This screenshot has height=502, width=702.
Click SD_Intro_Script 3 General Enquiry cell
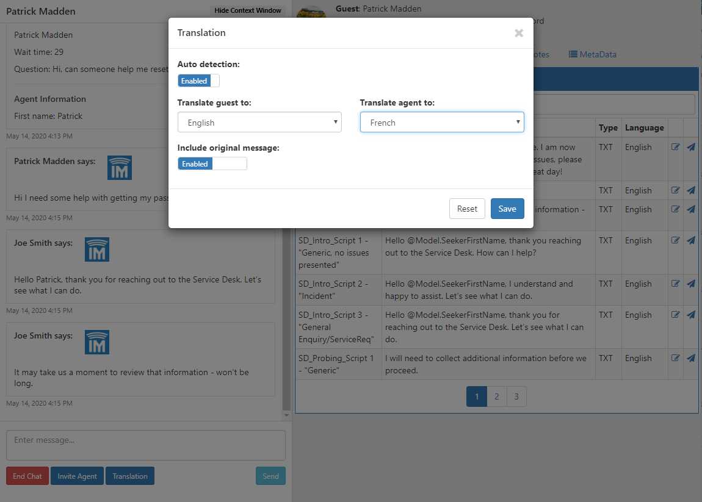338,327
